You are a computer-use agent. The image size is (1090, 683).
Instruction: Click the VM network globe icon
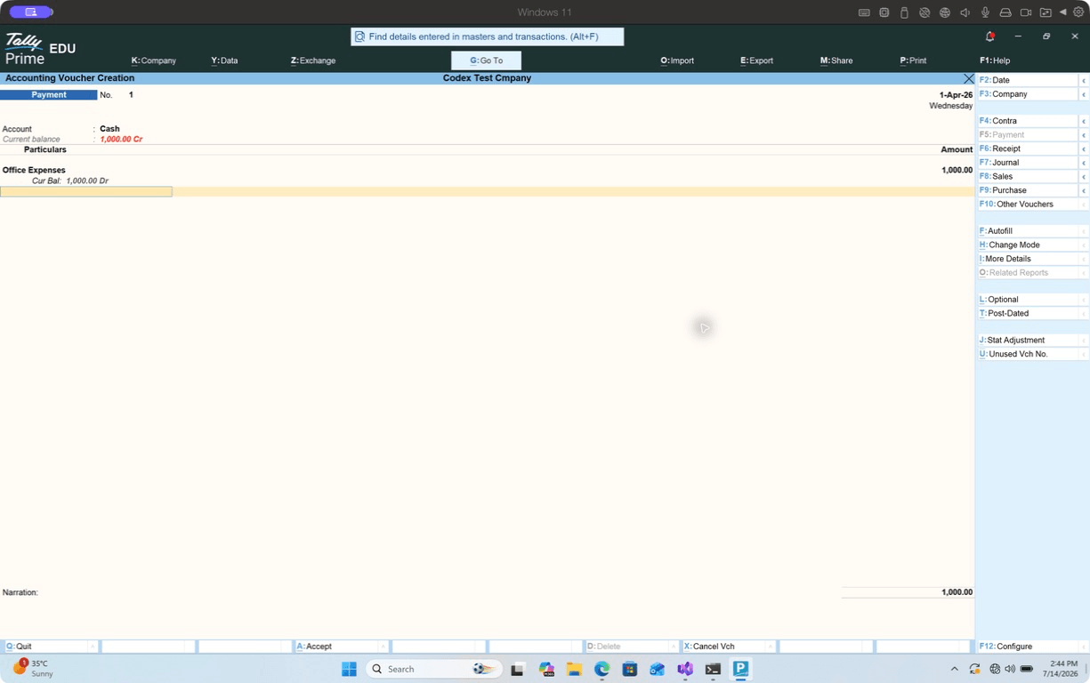(x=945, y=12)
